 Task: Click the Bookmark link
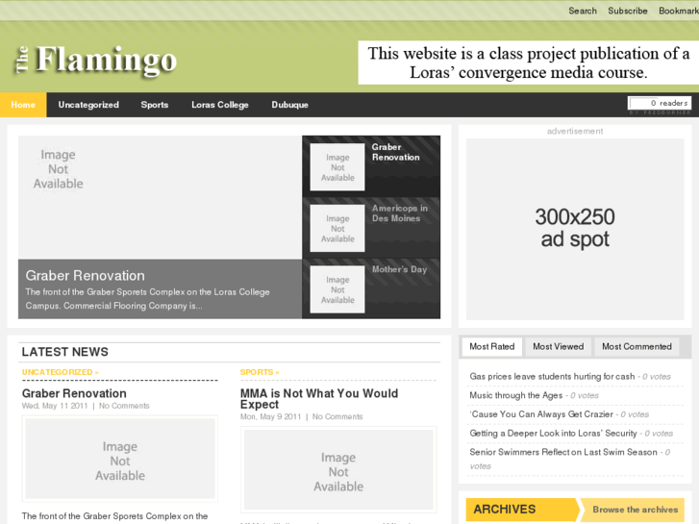(679, 11)
